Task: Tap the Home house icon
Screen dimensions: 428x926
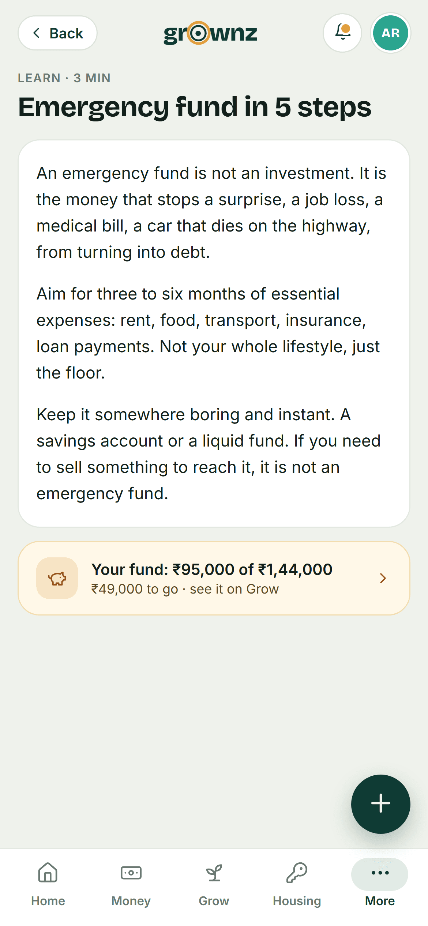Action: 48,873
